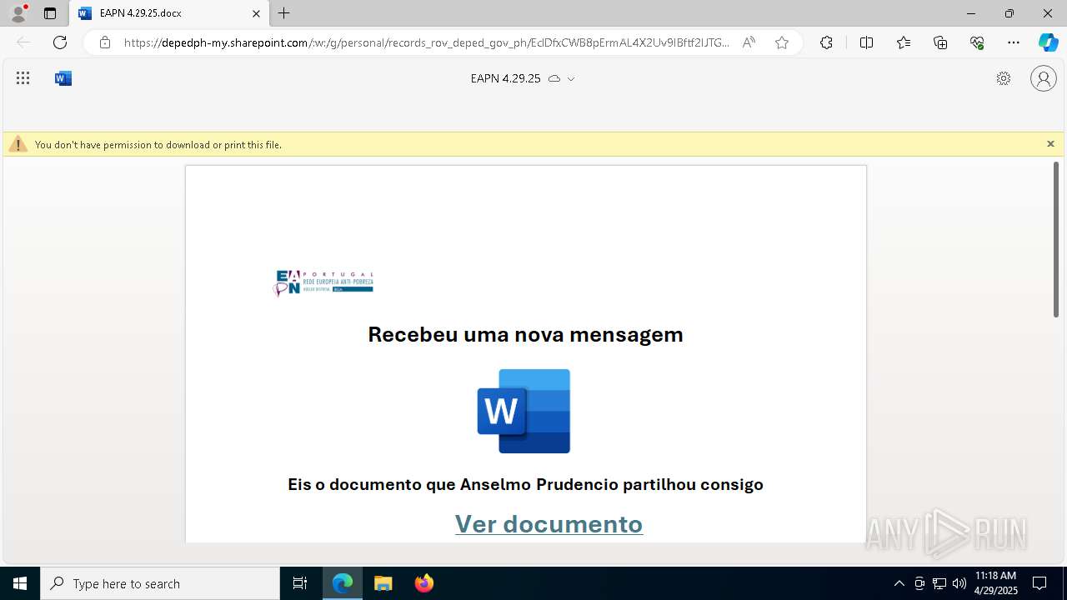This screenshot has width=1067, height=600.
Task: Click the taskbar search box
Action: pyautogui.click(x=160, y=583)
